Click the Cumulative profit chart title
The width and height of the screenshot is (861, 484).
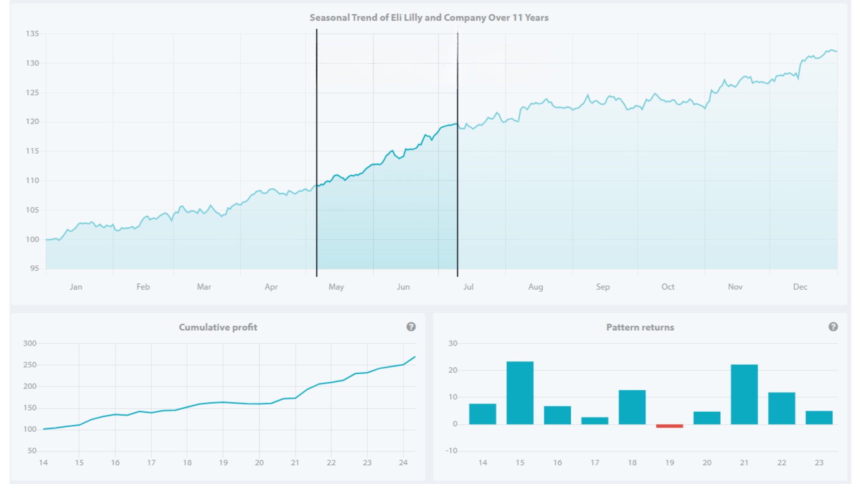218,327
